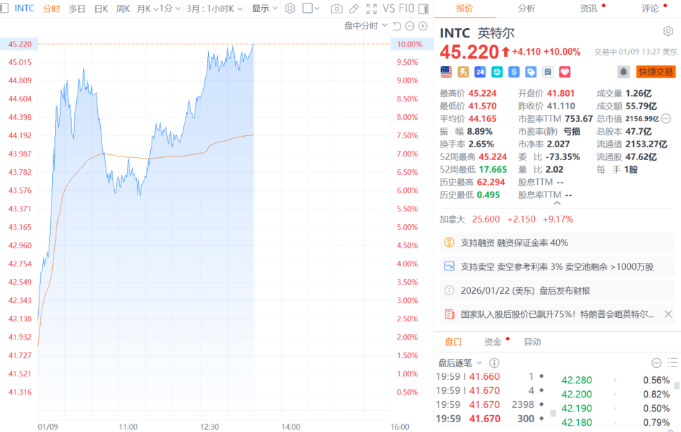681x432 pixels.
Task: Click the 支持卖空 short selling info row
Action: pos(557,266)
